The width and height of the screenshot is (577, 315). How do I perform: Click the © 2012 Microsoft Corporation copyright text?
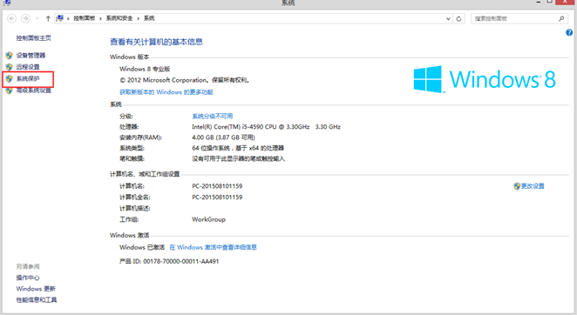pyautogui.click(x=185, y=80)
